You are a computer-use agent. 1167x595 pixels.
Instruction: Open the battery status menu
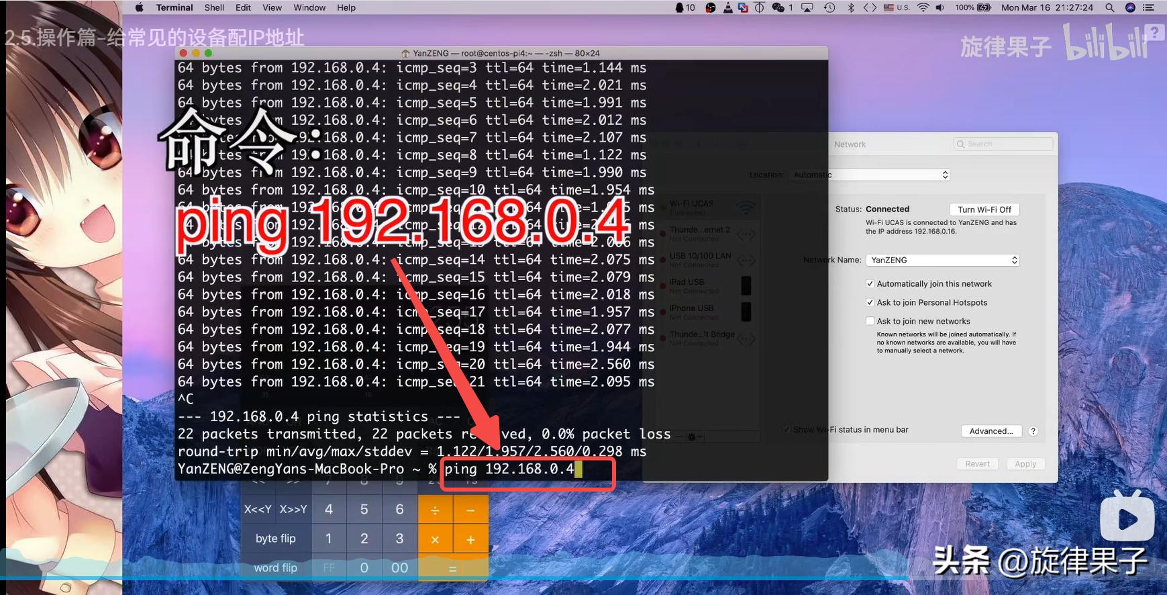coord(973,7)
